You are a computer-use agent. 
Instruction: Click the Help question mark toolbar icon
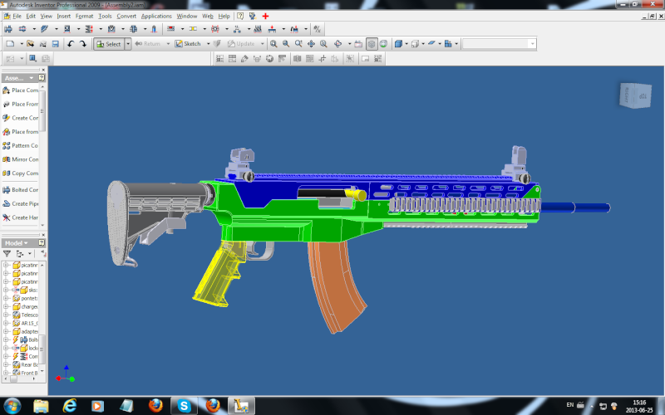pyautogui.click(x=240, y=16)
